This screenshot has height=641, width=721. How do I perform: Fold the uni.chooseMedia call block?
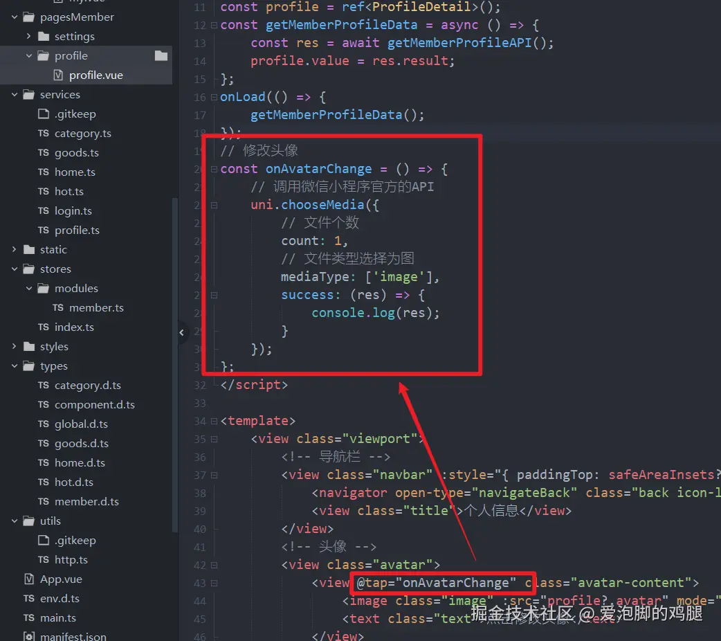[x=214, y=205]
